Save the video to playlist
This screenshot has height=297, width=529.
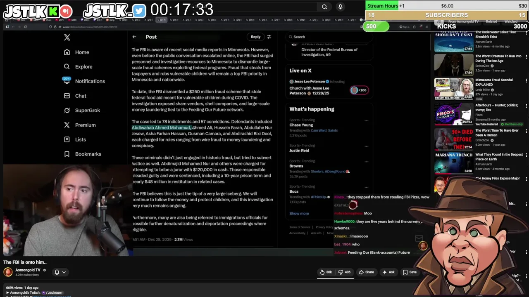[410, 272]
